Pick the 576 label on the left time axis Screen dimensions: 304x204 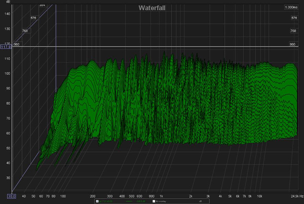(33, 18)
